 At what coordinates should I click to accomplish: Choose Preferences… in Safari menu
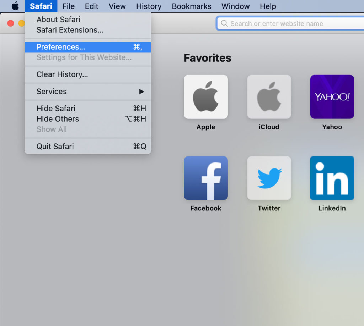(x=88, y=47)
